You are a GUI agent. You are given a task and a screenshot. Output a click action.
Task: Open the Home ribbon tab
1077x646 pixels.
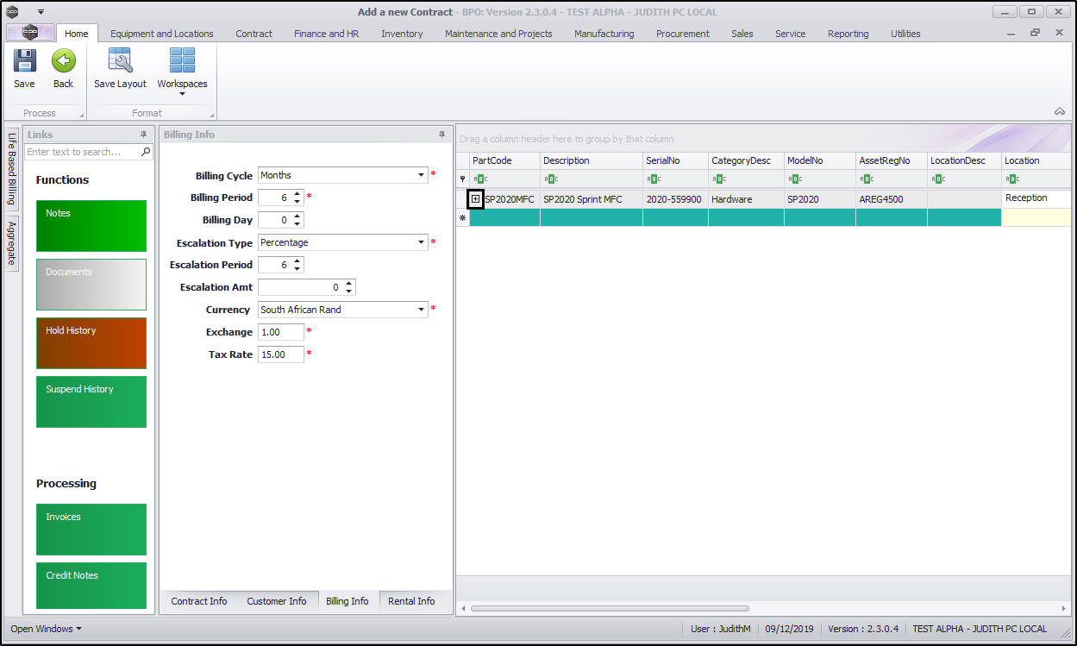77,34
